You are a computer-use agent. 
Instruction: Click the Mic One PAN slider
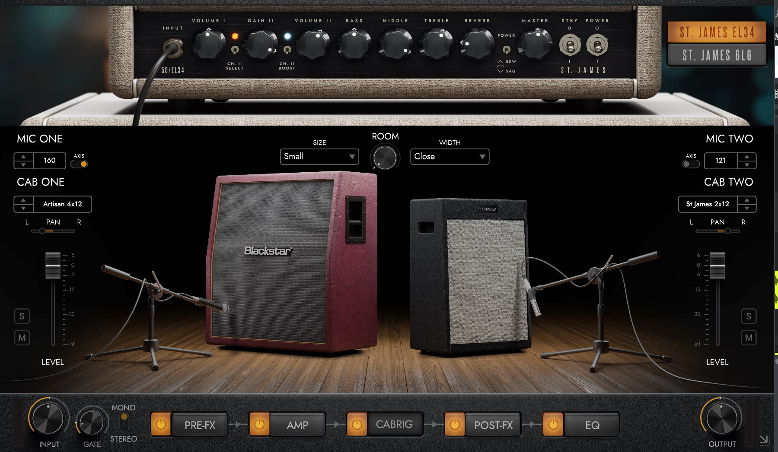tap(53, 231)
